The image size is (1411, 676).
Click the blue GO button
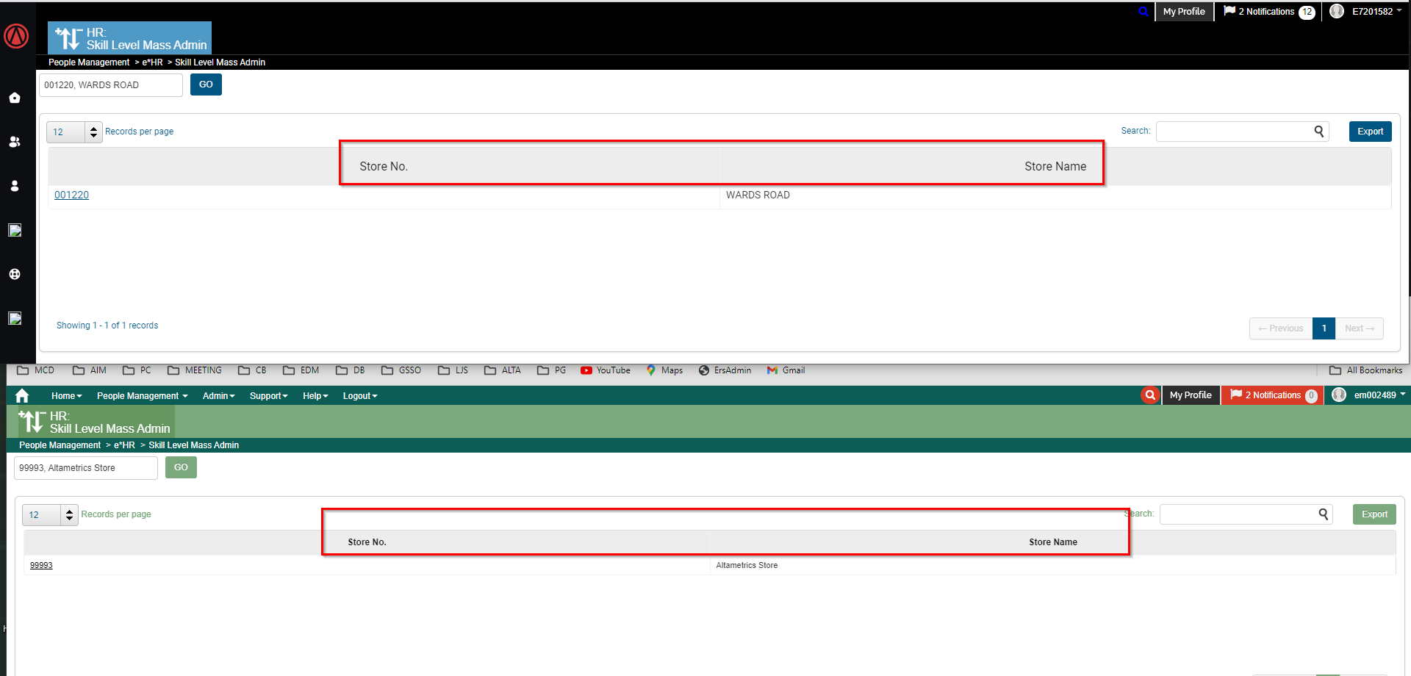pos(206,84)
